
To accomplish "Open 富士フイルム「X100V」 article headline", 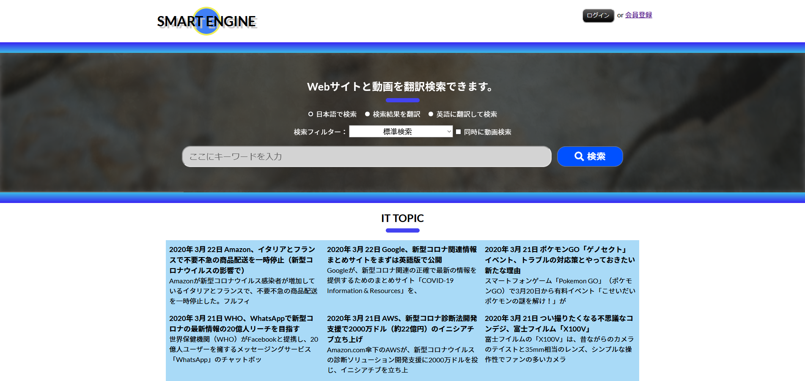I will click(560, 323).
